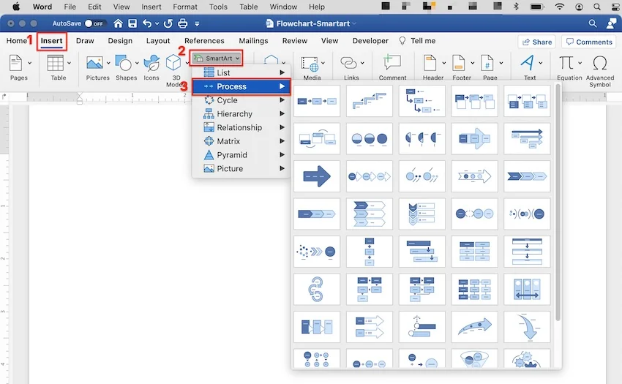Click the 3D Models cube icon
Viewport: 622px width, 384px height.
click(173, 63)
